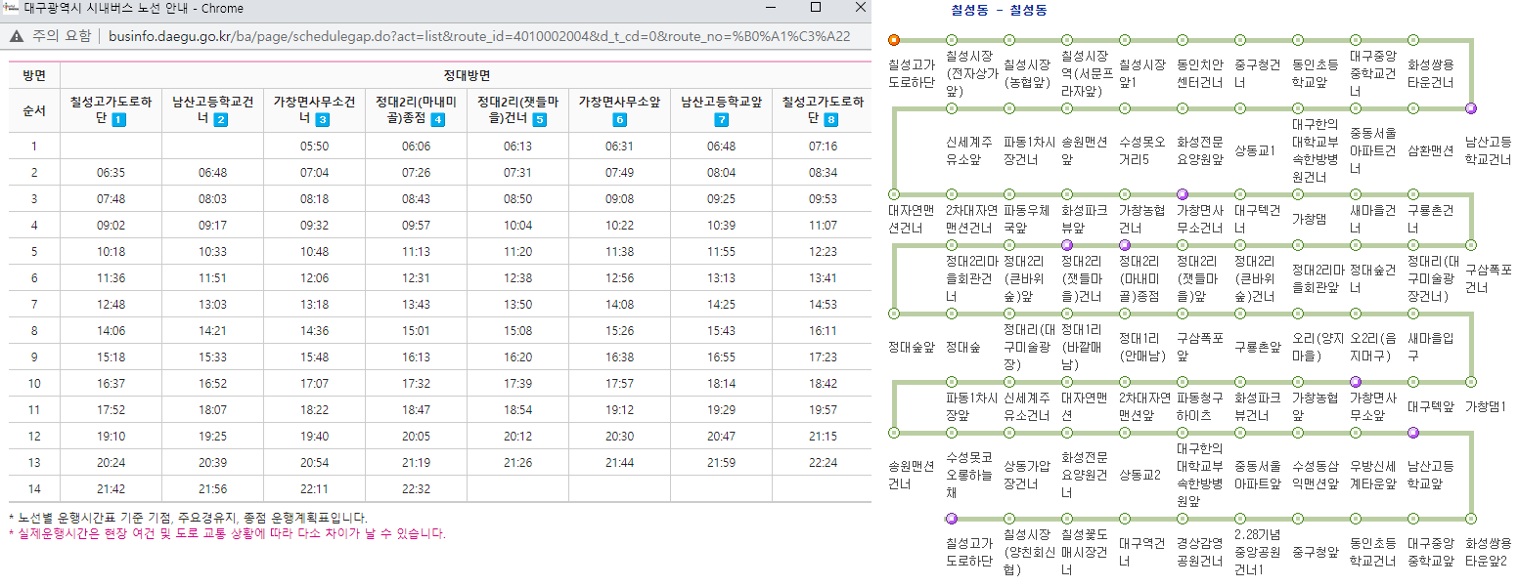The width and height of the screenshot is (1519, 587).
Task: Click the 05:50 departure time cell
Action: click(314, 147)
